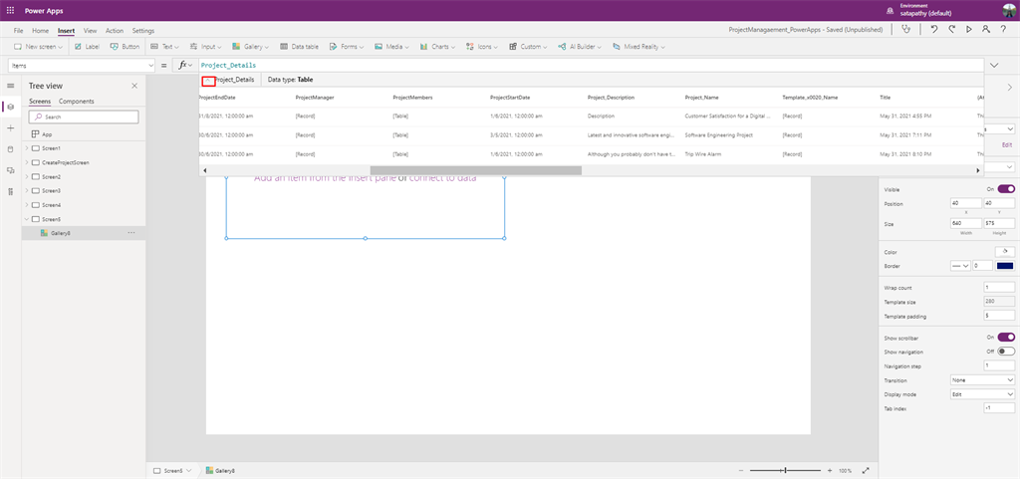1020x479 pixels.
Task: Expand Screen1 in the tree view
Action: [27, 148]
